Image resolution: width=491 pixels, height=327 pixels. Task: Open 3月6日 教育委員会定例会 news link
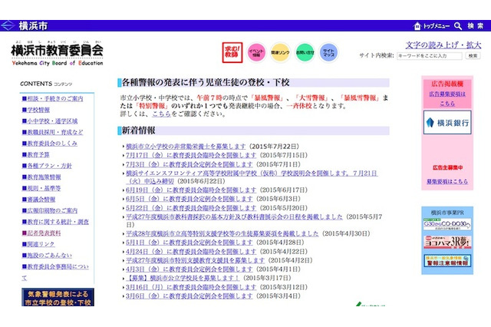tap(189, 296)
